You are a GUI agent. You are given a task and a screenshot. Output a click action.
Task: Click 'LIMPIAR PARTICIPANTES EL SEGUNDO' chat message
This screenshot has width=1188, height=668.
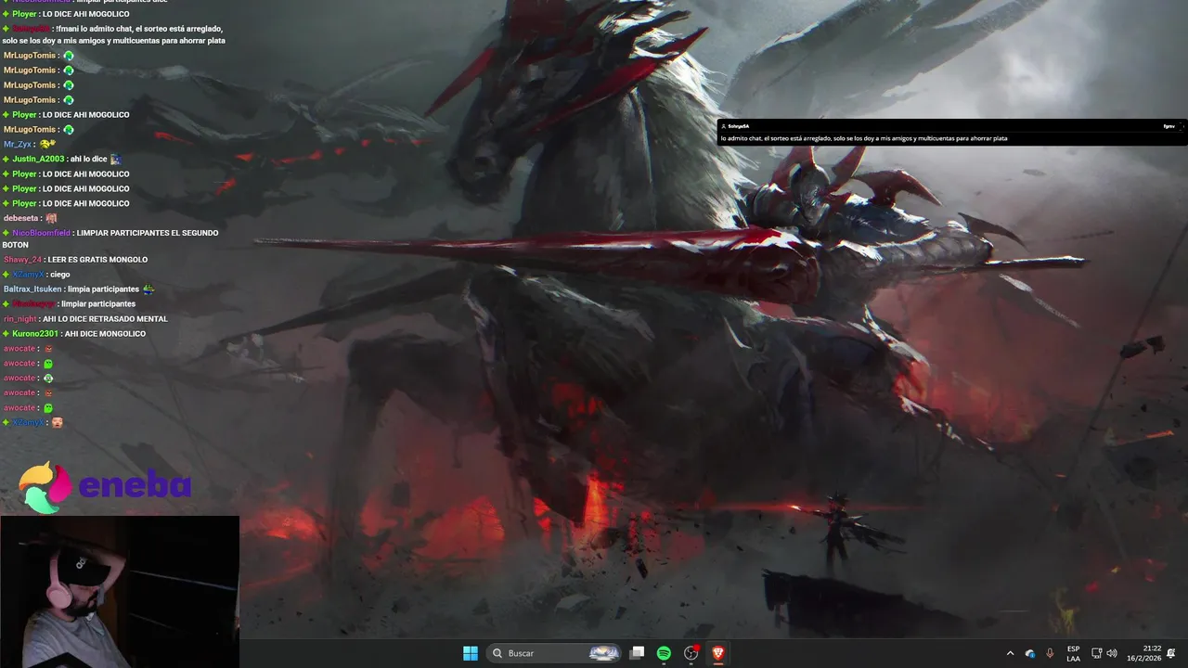pos(148,233)
